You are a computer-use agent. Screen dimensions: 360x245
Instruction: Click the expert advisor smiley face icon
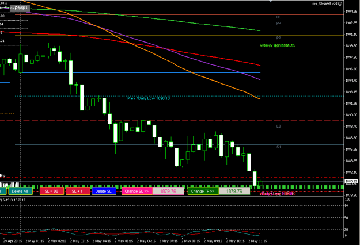(340, 3)
